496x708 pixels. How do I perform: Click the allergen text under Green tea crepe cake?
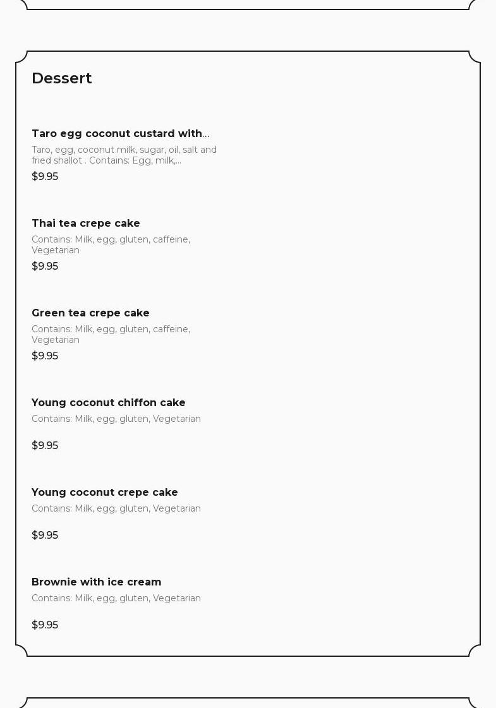click(x=111, y=335)
